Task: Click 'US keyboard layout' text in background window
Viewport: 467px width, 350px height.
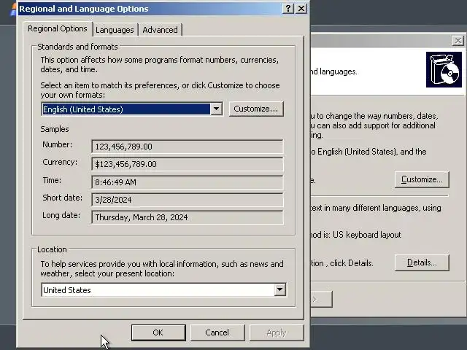Action: pyautogui.click(x=366, y=235)
